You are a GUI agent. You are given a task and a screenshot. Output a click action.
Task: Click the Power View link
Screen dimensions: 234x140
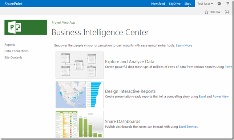pyautogui.click(x=221, y=96)
